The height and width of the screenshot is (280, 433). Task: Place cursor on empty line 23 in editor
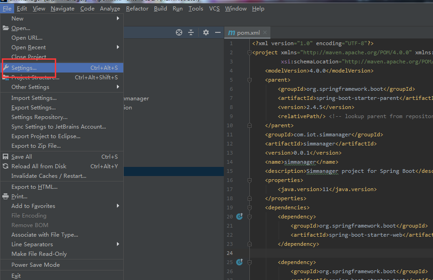(320, 253)
